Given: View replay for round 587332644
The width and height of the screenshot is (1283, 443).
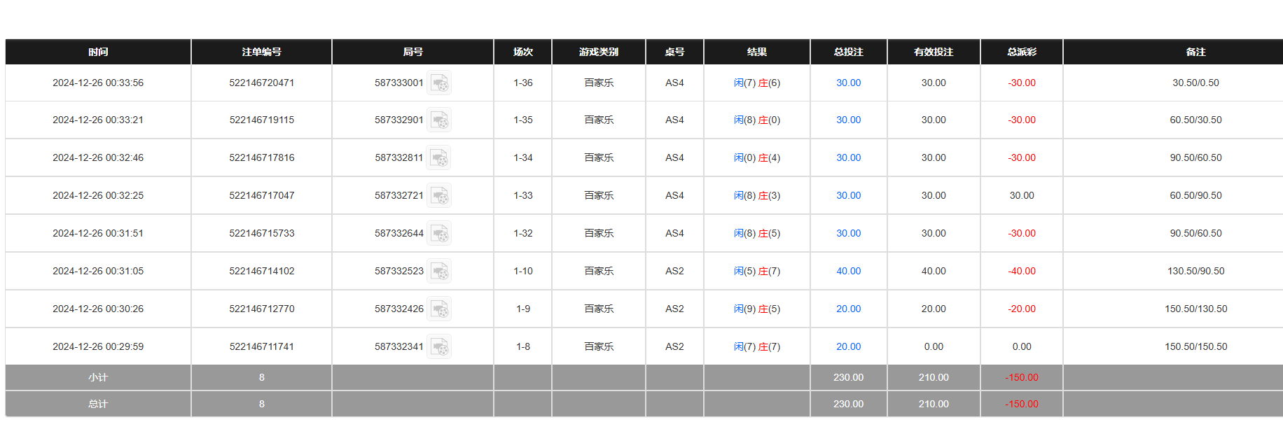Looking at the screenshot, I should click(439, 234).
